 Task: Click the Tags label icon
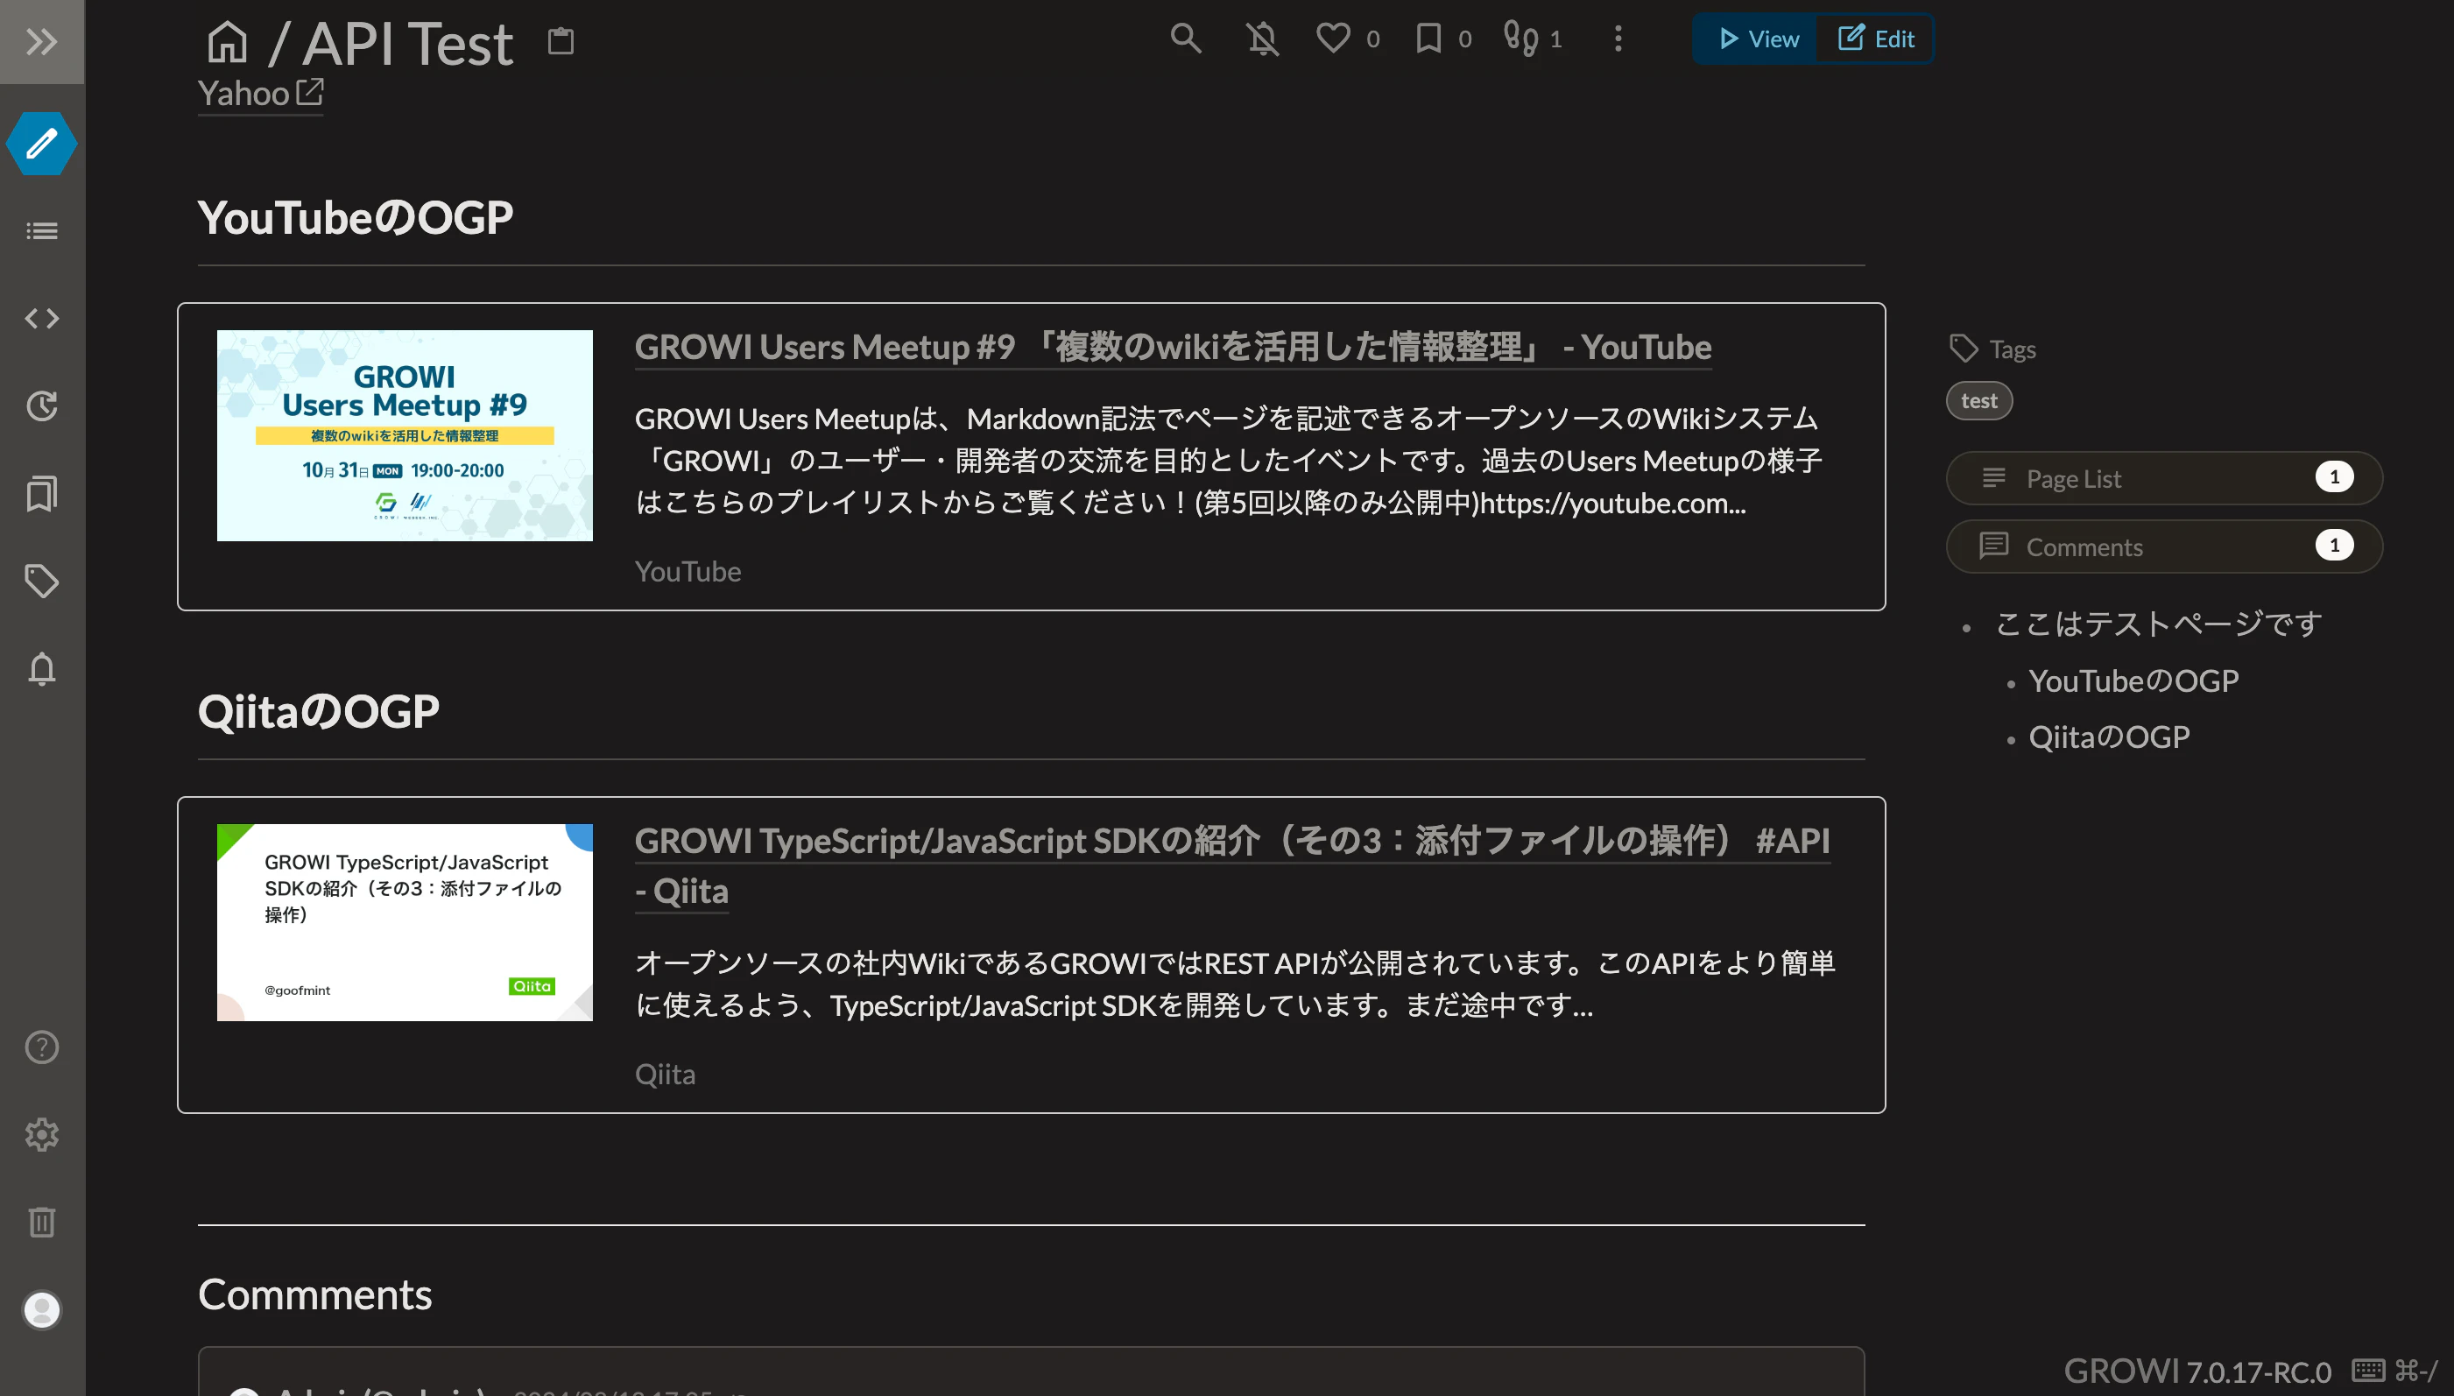tap(1964, 348)
